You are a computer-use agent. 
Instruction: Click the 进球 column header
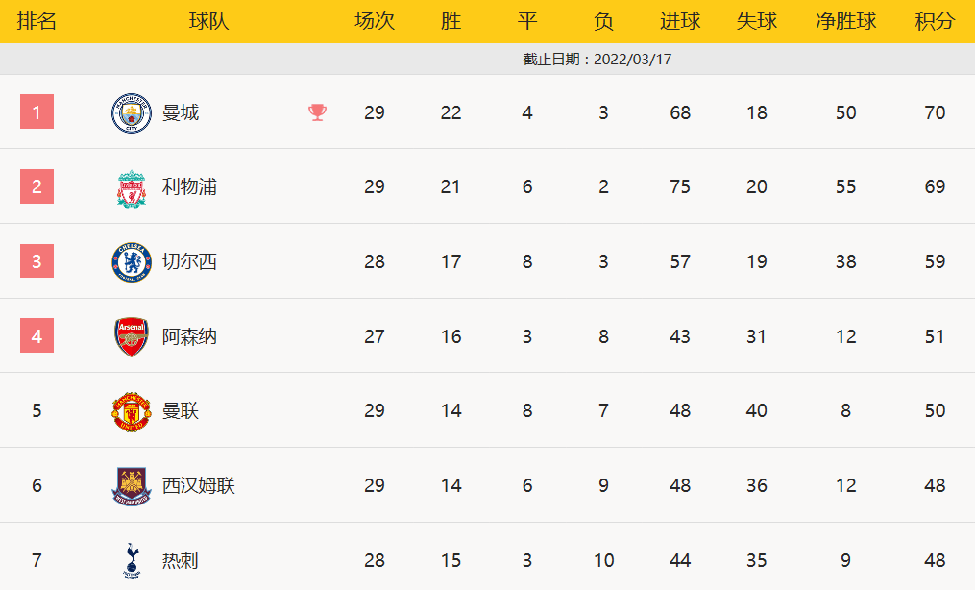click(x=680, y=21)
